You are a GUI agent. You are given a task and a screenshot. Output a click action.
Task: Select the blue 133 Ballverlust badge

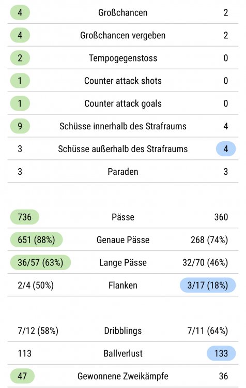tap(221, 353)
